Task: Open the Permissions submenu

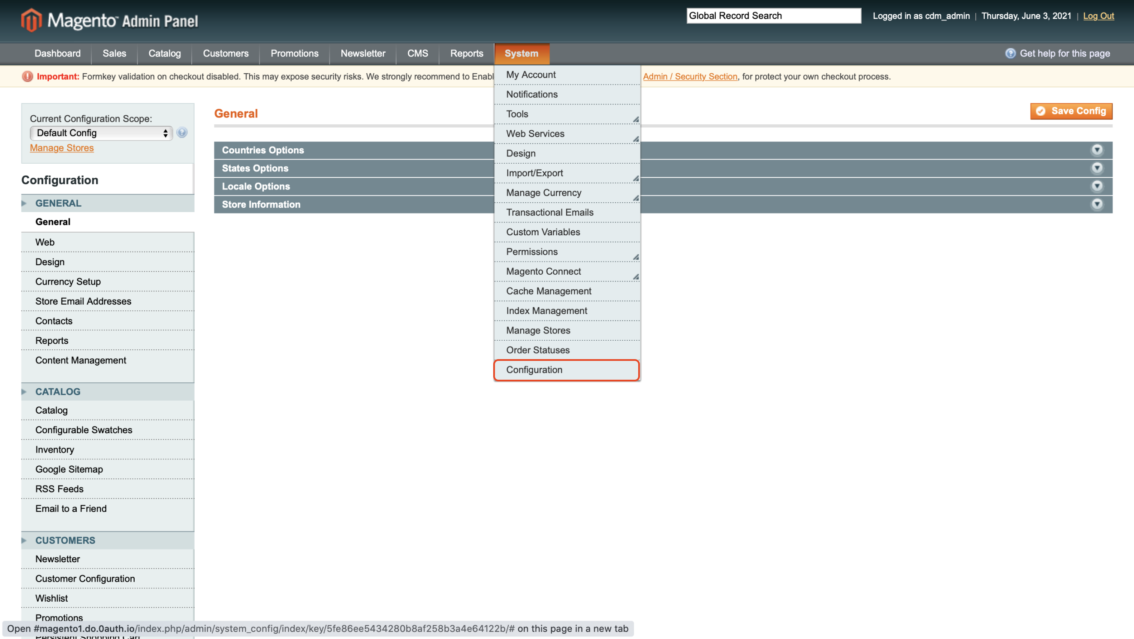Action: [x=567, y=252]
